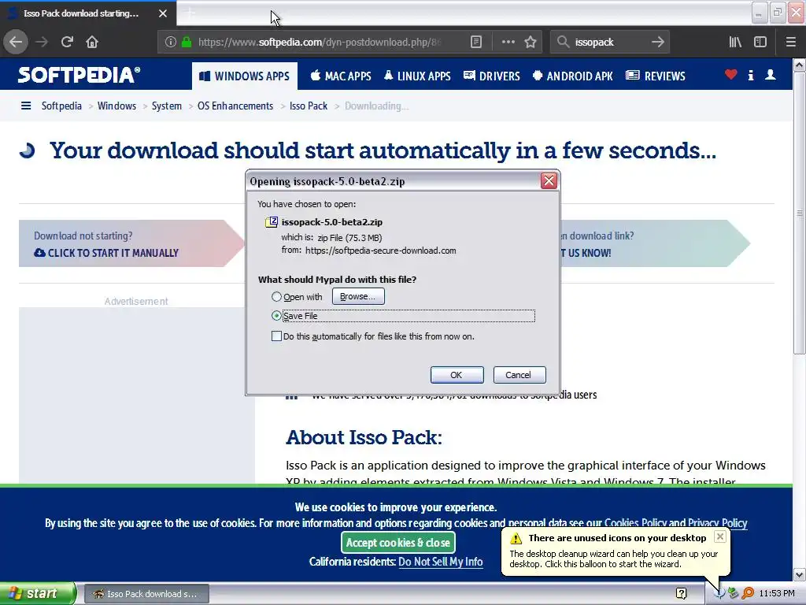The image size is (806, 605).
Task: Open the Drivers section
Action: [491, 76]
